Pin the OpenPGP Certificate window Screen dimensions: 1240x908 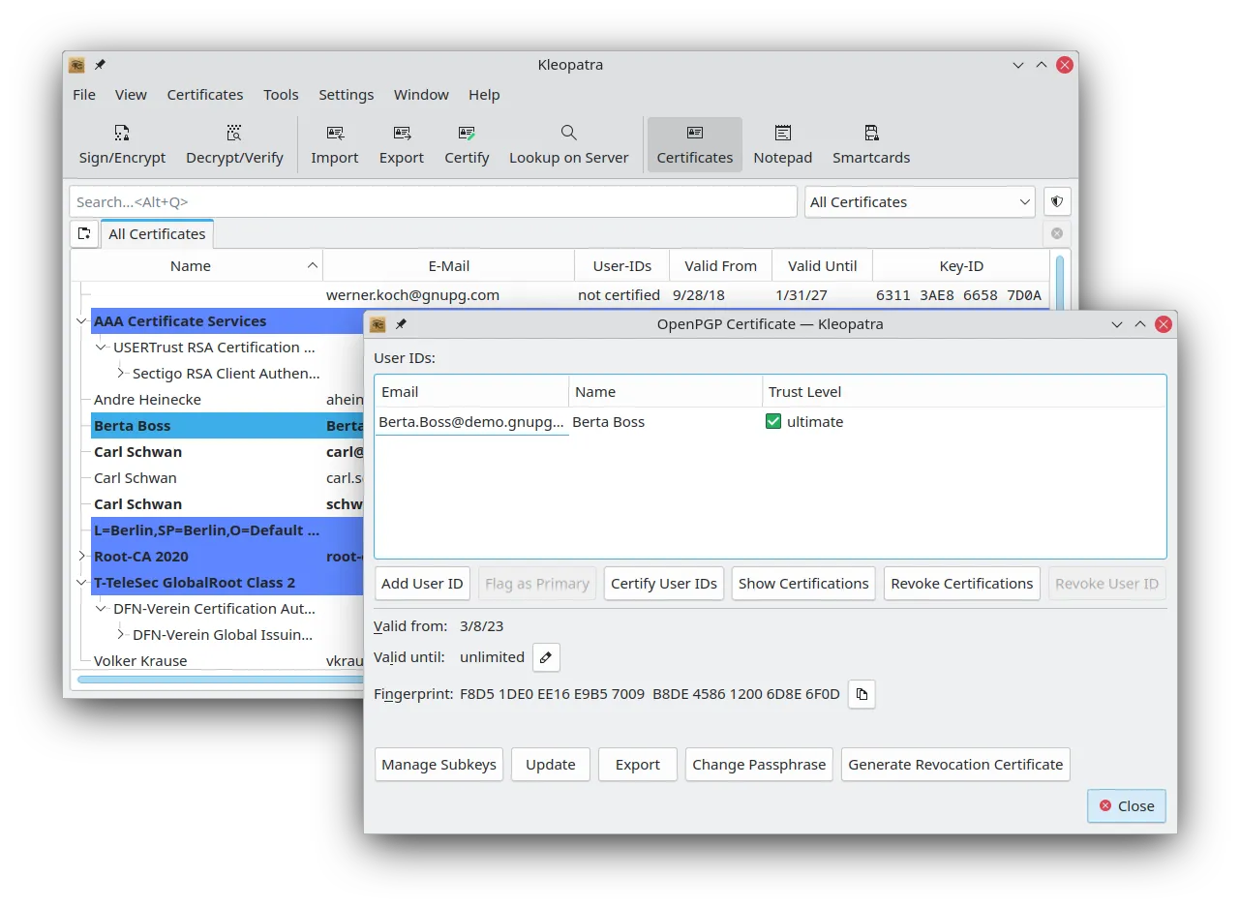click(x=401, y=324)
